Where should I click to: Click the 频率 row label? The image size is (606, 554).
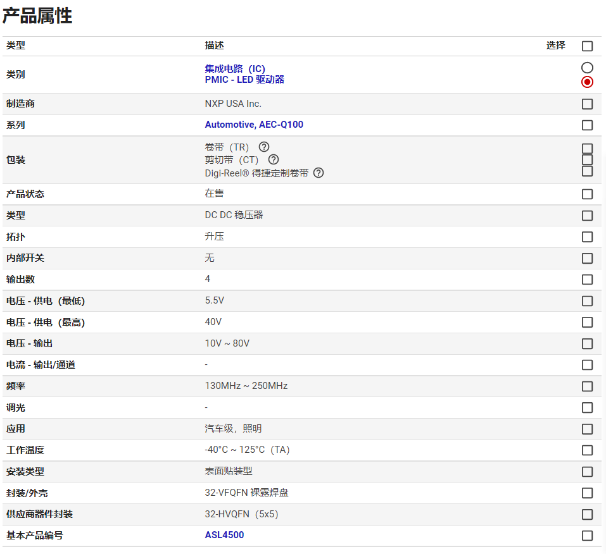pyautogui.click(x=15, y=386)
